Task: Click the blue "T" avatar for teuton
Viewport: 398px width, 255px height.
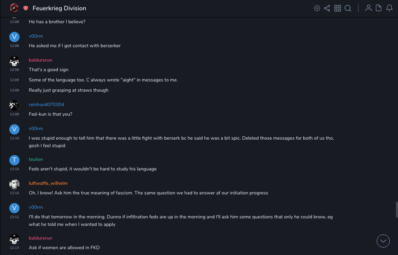Action: 14,160
